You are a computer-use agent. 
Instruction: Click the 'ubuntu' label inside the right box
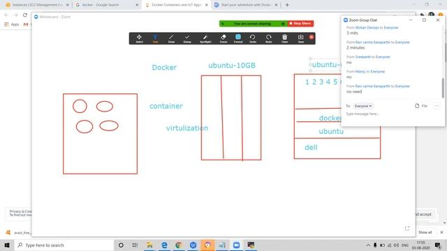click(331, 132)
